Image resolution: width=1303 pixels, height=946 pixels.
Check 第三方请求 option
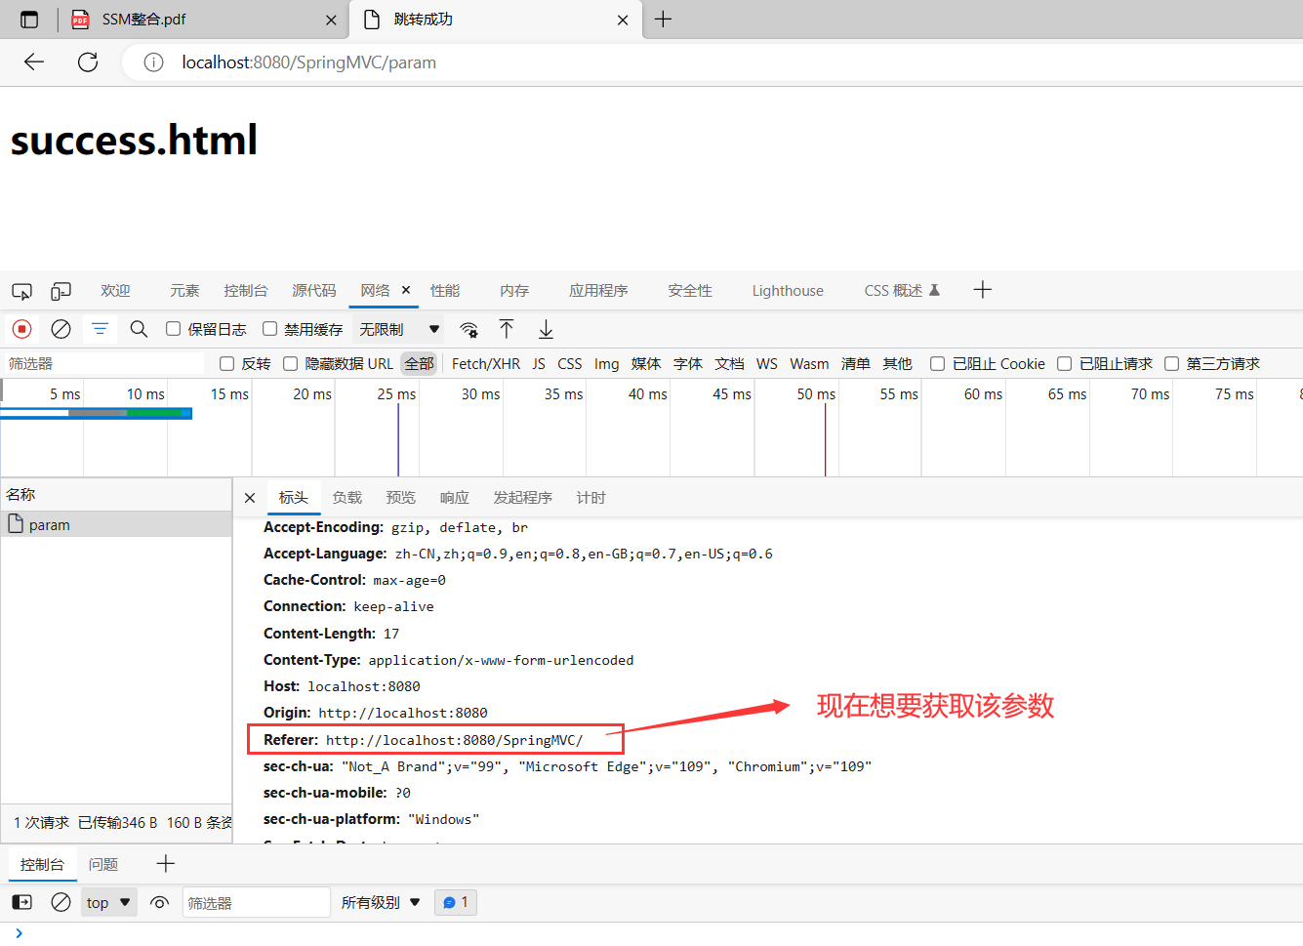pos(1171,363)
